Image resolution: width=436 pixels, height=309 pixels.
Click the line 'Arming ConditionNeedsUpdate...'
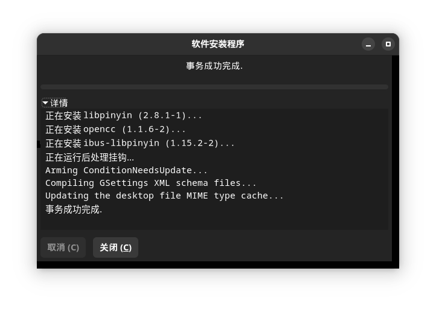coord(126,170)
